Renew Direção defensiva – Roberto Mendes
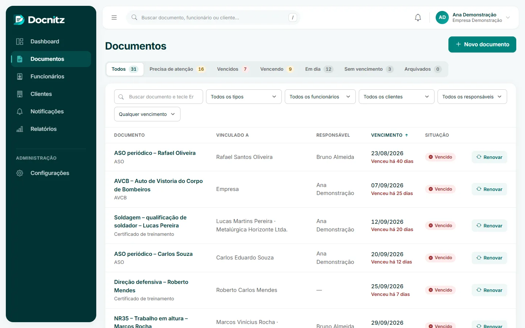This screenshot has height=328, width=525. click(489, 290)
